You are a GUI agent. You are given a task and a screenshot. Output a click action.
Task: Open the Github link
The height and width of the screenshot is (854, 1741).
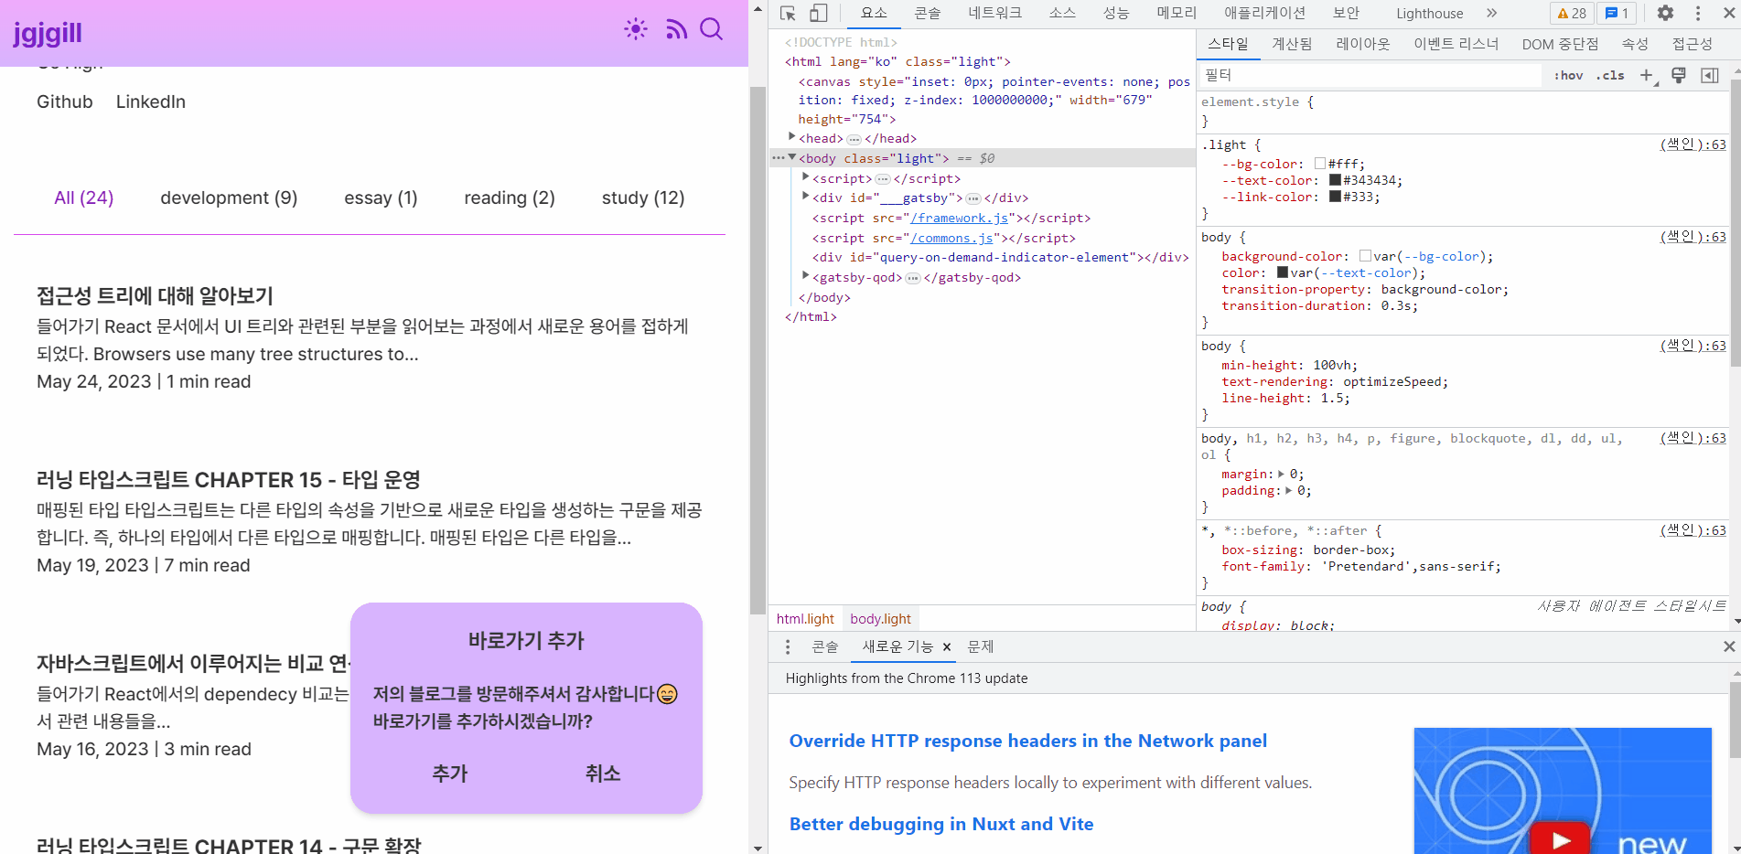coord(65,101)
